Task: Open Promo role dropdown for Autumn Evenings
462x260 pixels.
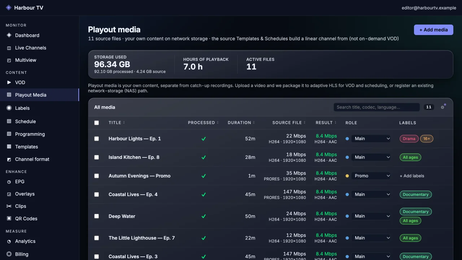Action: tap(371, 176)
